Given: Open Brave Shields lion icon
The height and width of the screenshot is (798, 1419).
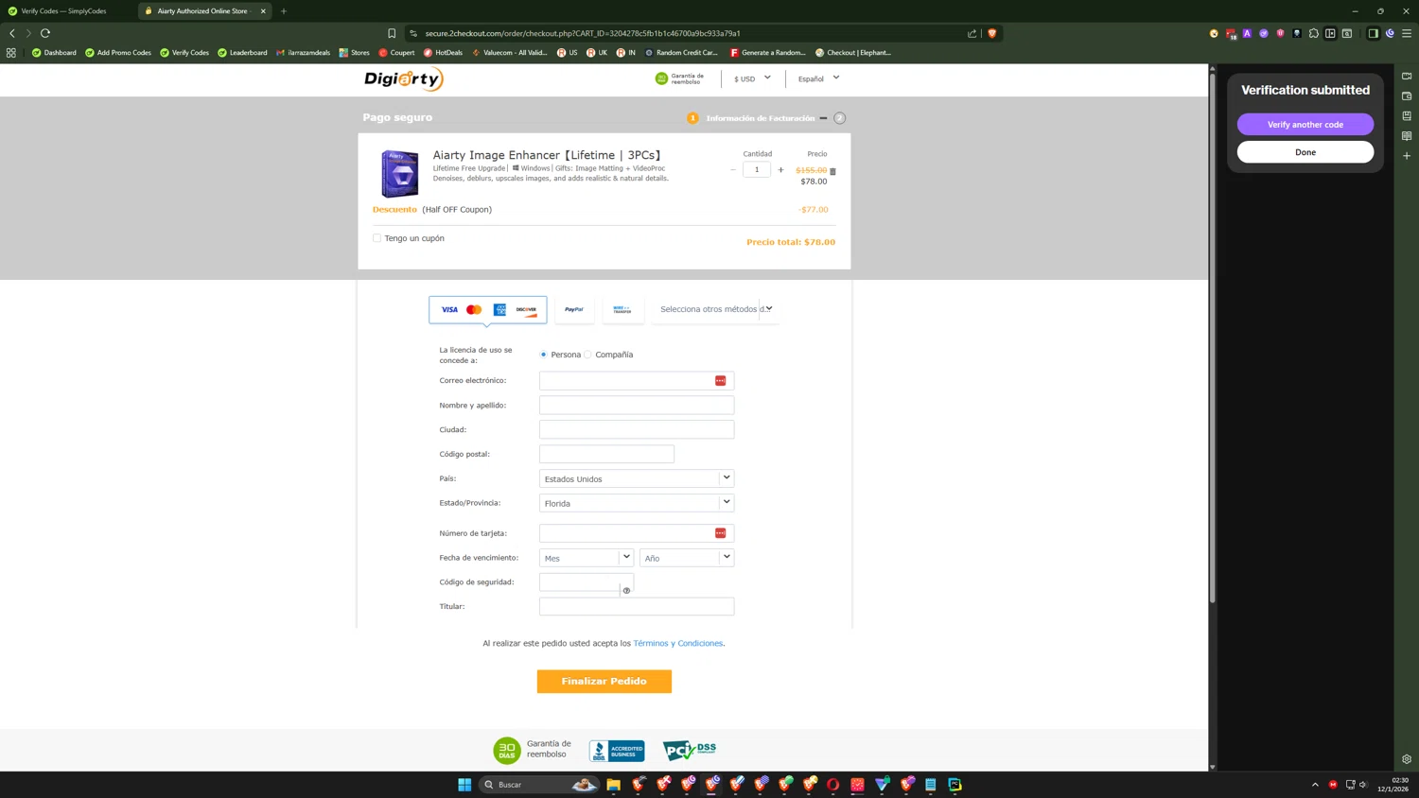Looking at the screenshot, I should point(991,33).
